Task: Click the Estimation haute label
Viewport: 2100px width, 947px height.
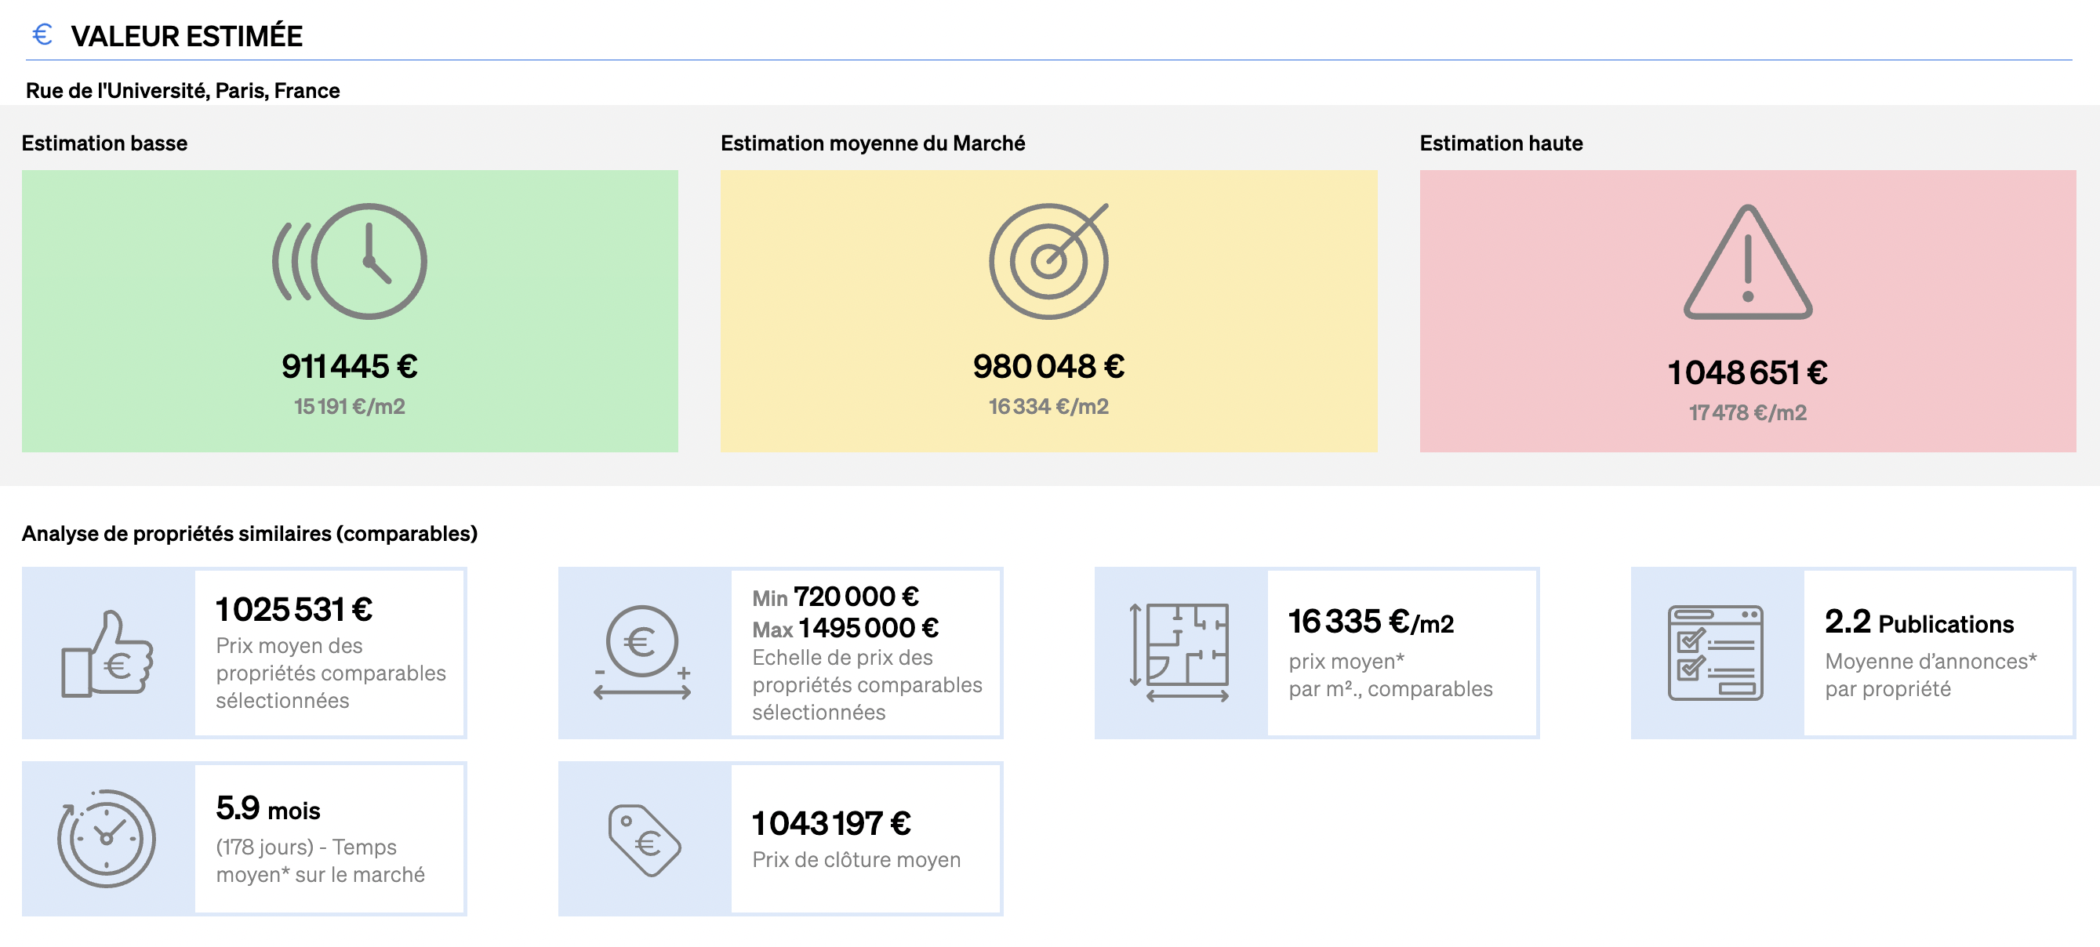Action: 1501,143
